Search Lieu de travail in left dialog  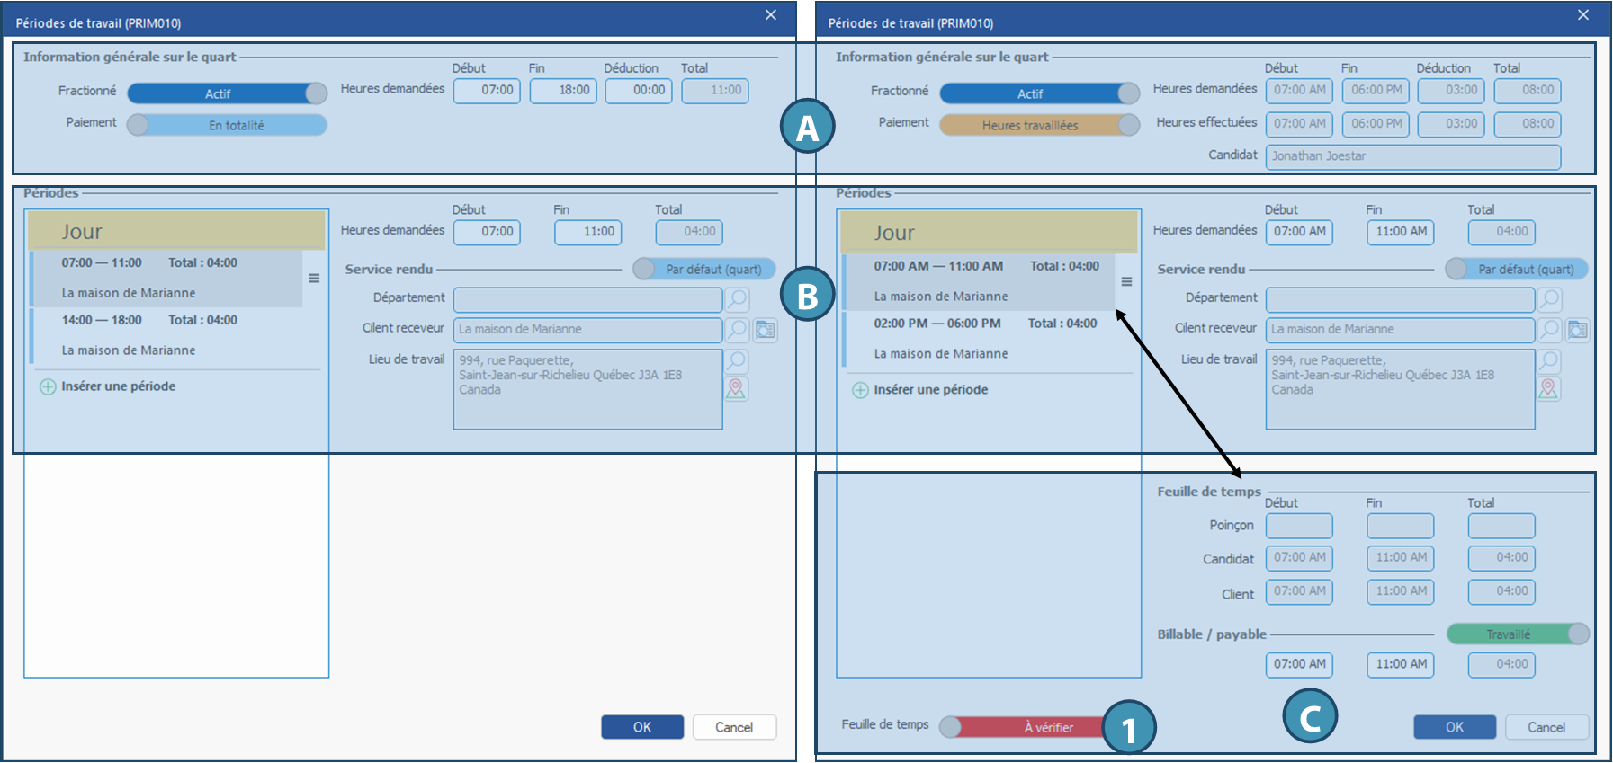click(x=737, y=361)
